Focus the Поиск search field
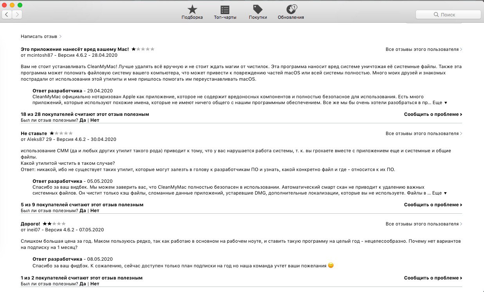Viewport: 484px width, 292px height. 448,14
